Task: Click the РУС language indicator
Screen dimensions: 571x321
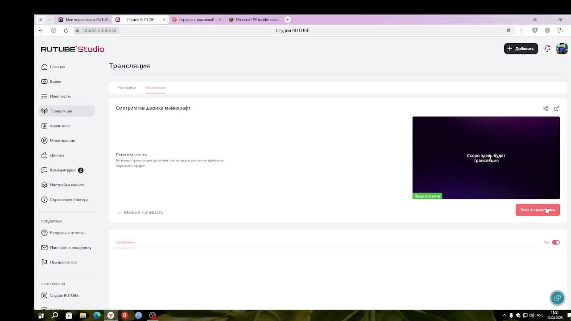Action: pos(540,316)
